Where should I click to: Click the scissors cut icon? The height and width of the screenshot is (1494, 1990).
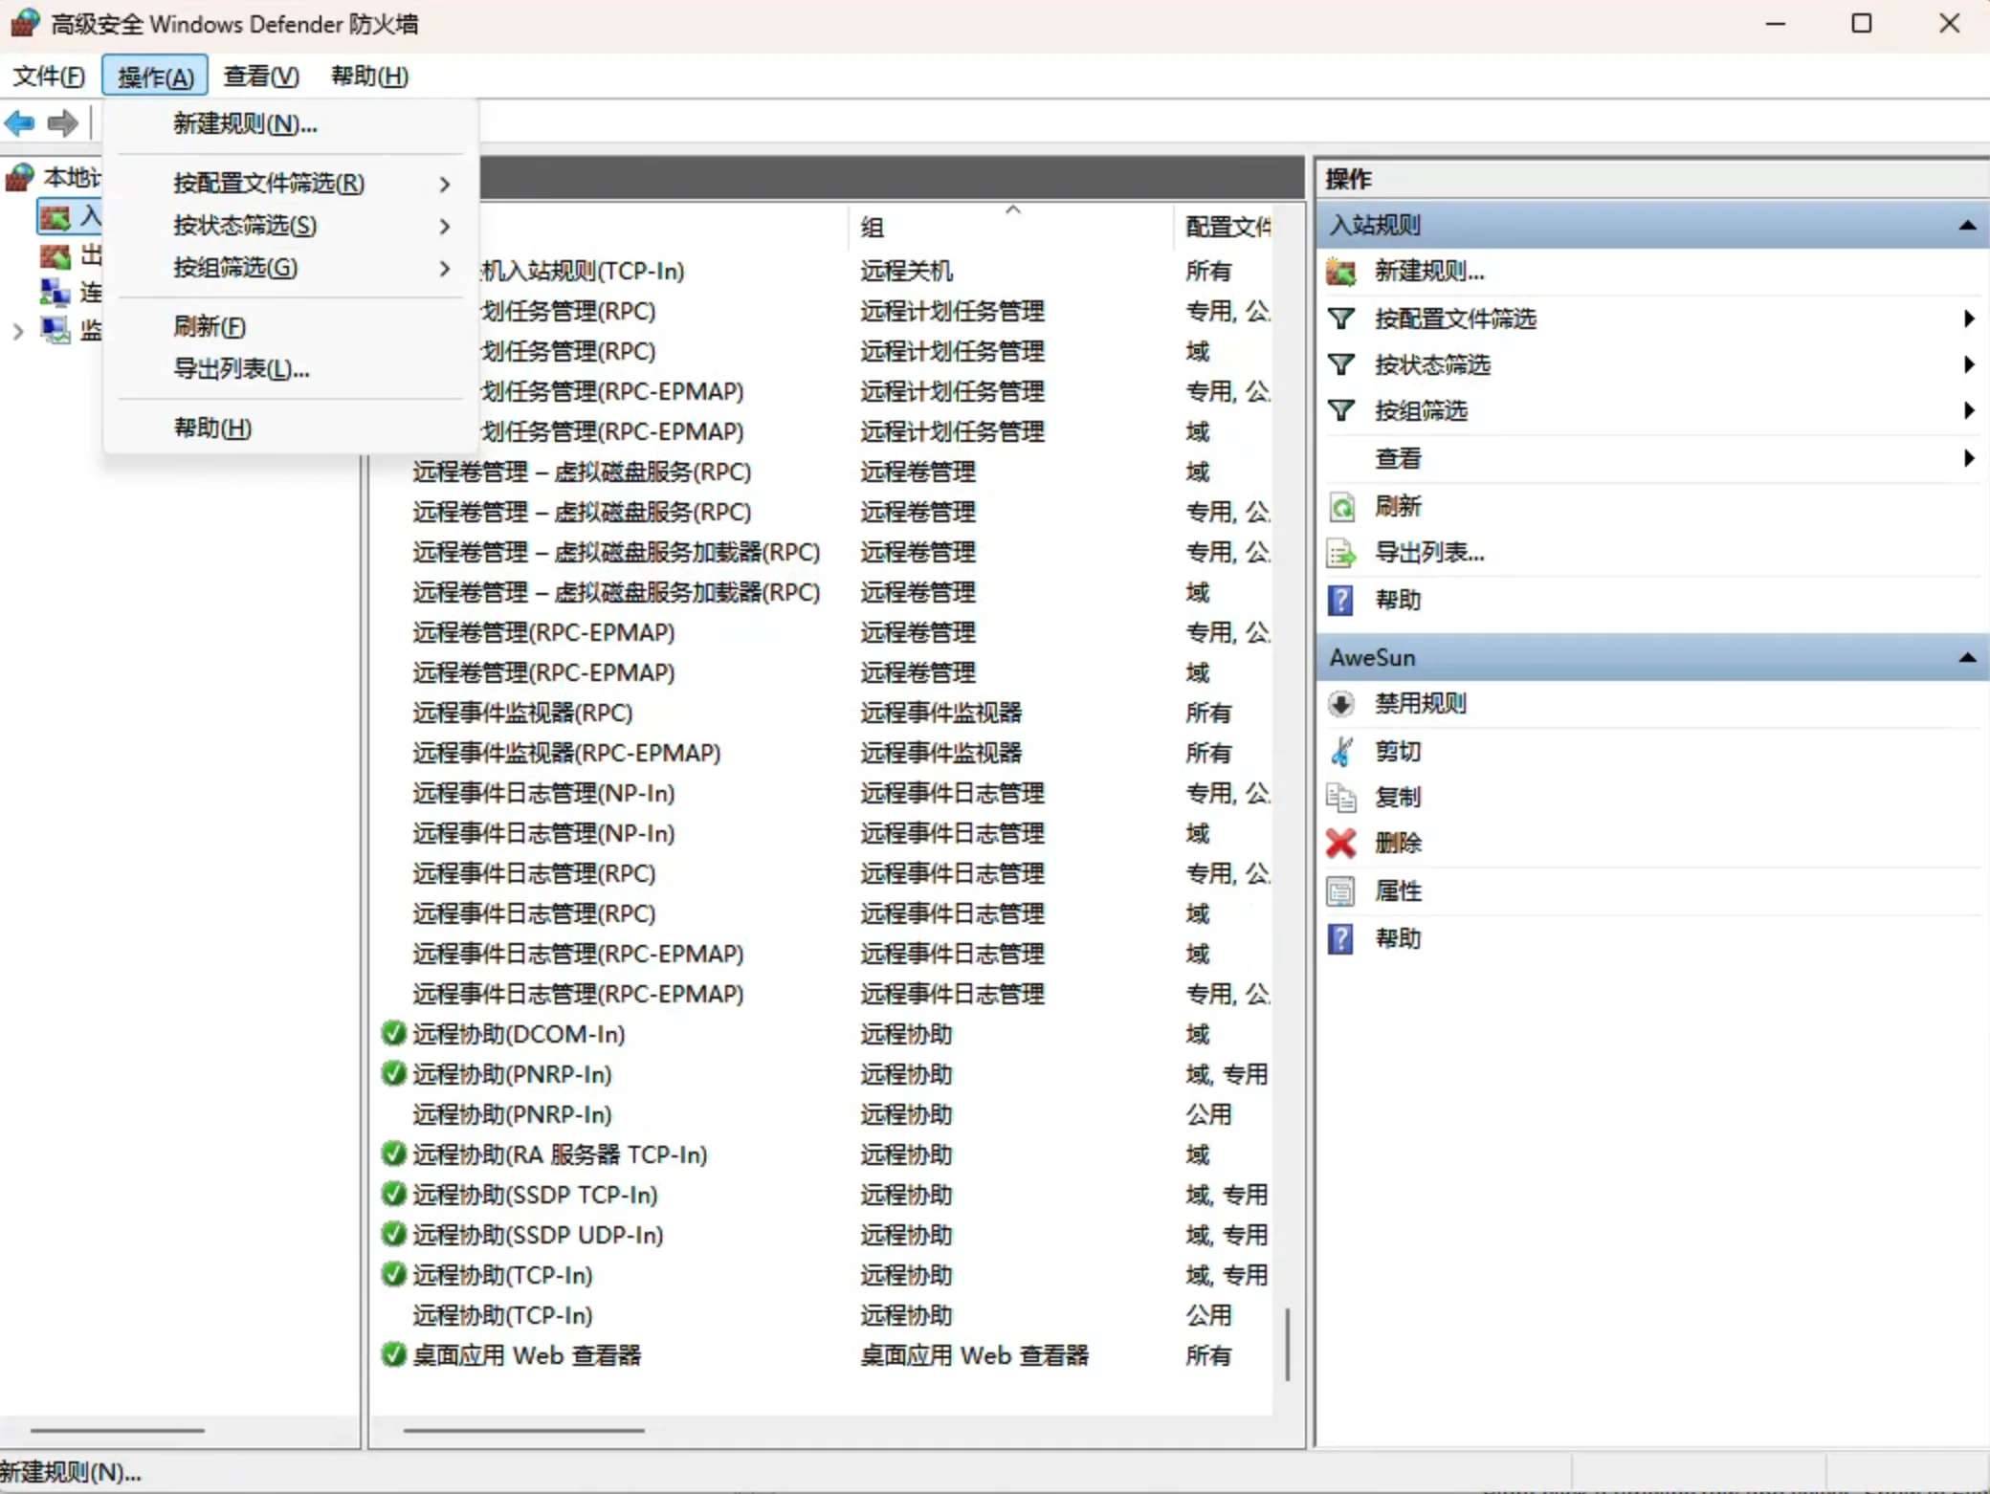pos(1341,752)
